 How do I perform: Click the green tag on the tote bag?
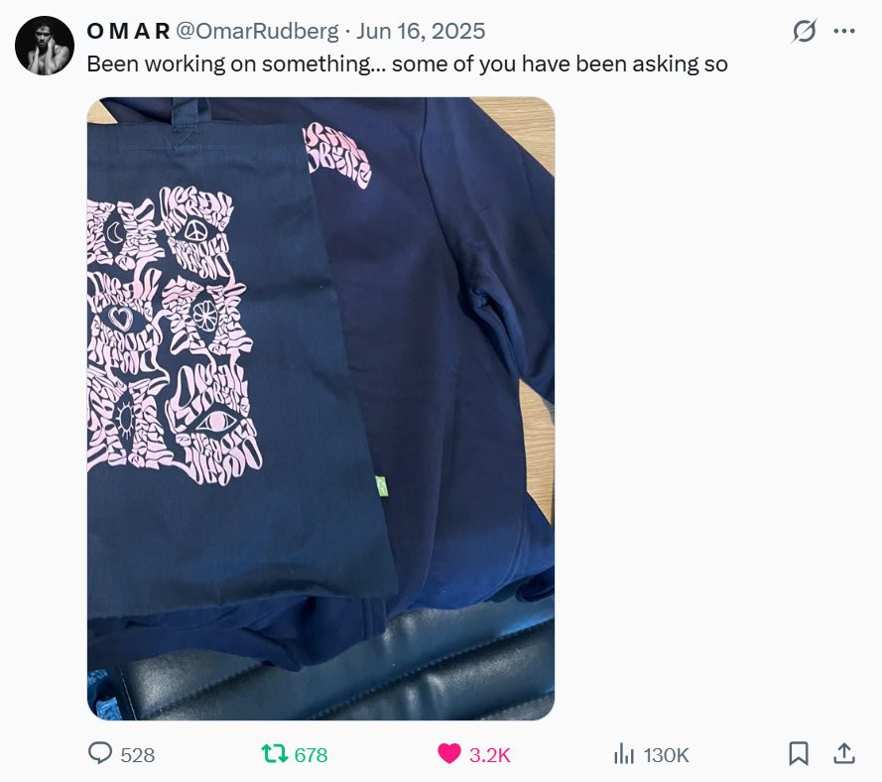[x=382, y=486]
